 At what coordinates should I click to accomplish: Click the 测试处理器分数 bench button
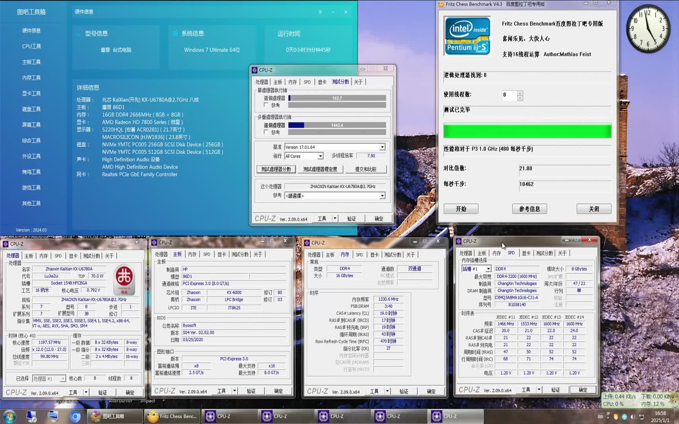pyautogui.click(x=276, y=169)
